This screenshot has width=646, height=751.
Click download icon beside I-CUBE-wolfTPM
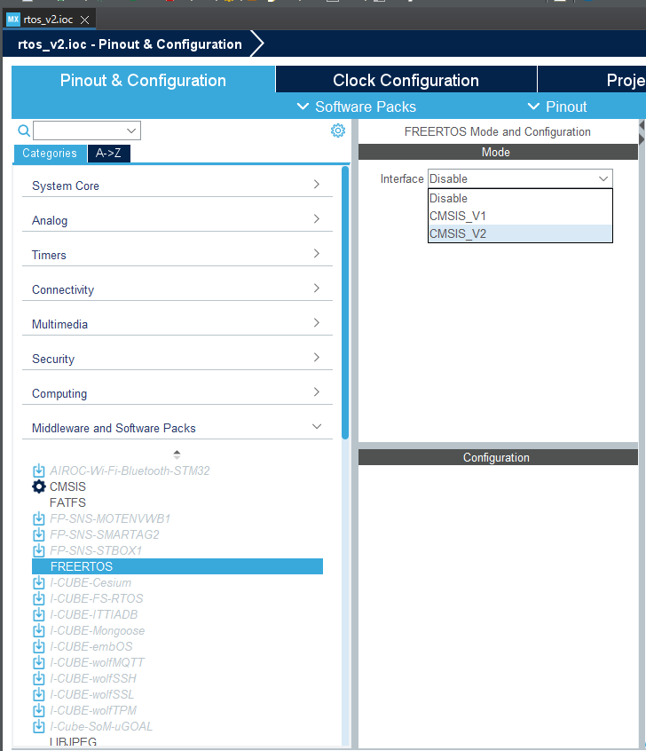(39, 710)
